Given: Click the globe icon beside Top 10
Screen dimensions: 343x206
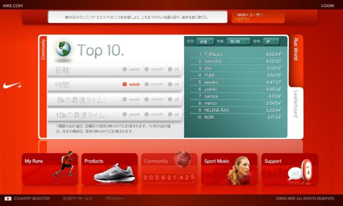Looking at the screenshot, I should (63, 49).
